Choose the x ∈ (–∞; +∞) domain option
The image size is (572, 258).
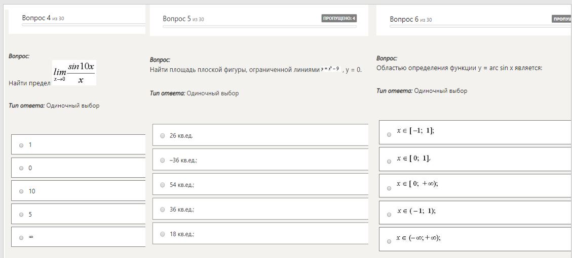(x=389, y=241)
